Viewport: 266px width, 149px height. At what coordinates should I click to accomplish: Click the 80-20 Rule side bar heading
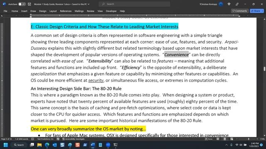click(x=76, y=89)
